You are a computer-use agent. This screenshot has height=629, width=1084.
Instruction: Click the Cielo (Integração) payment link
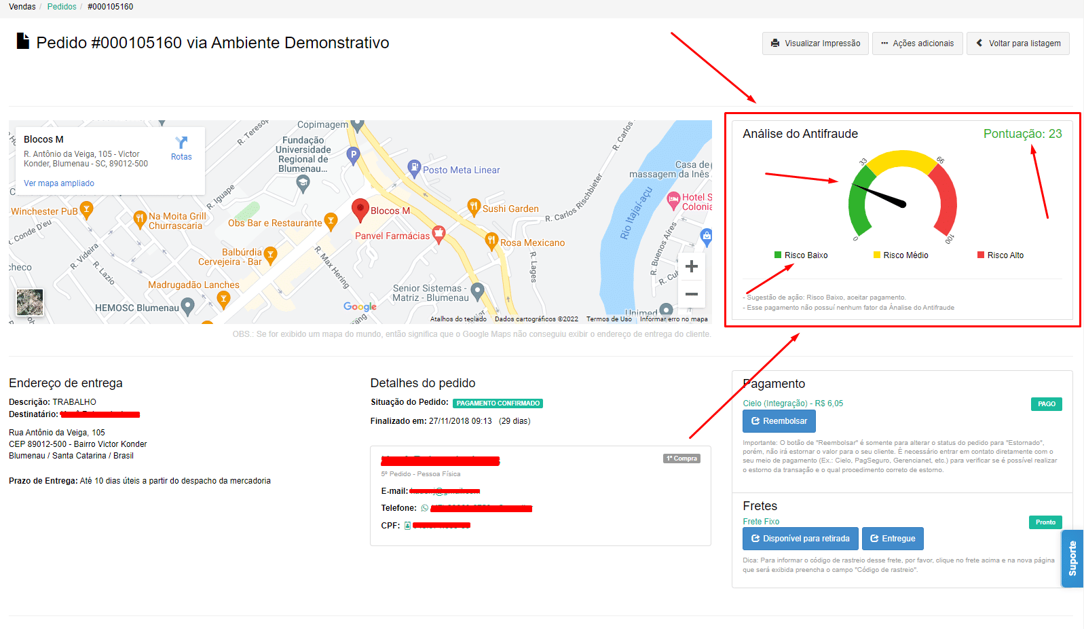tap(793, 403)
